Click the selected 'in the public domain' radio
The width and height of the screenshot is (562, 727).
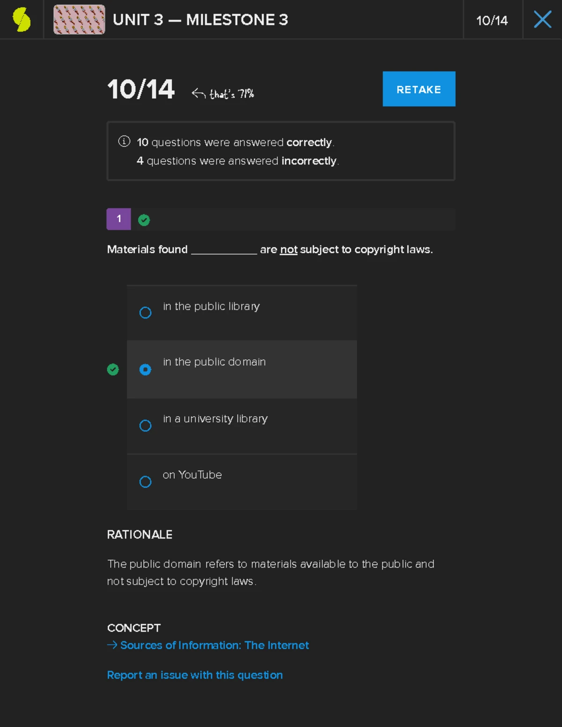pyautogui.click(x=146, y=369)
